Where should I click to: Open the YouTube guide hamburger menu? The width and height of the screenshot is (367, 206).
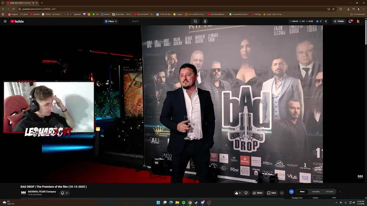click(5, 21)
